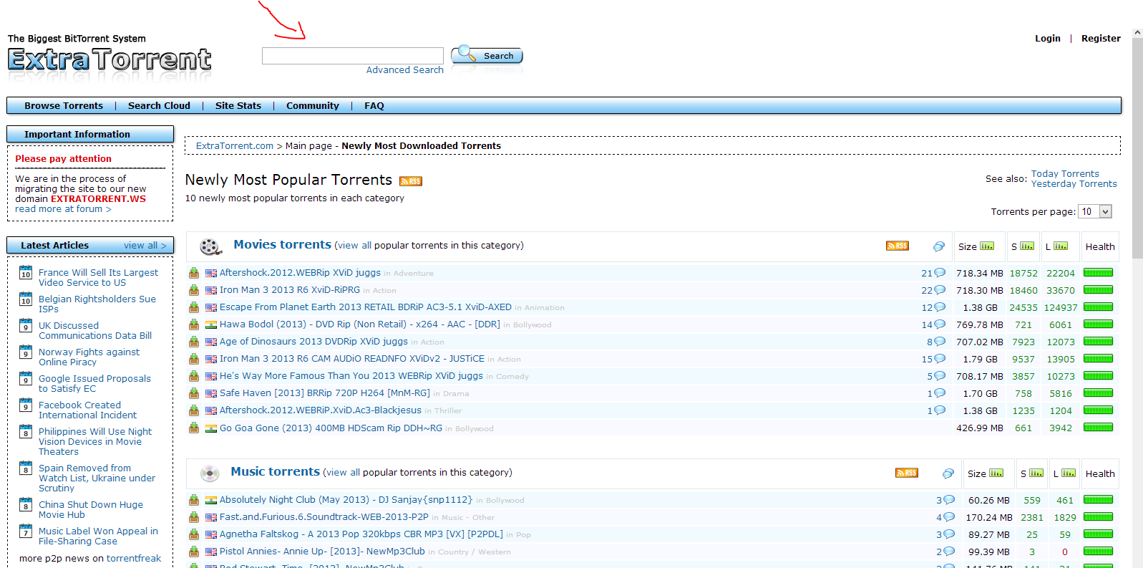Click download icon for Hawa Bodol (2013)
Screen dimensions: 1143x568
[194, 324]
